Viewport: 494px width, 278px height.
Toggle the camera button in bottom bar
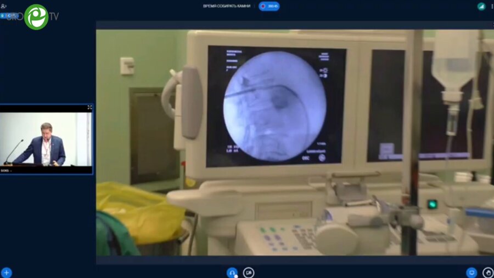click(x=249, y=272)
